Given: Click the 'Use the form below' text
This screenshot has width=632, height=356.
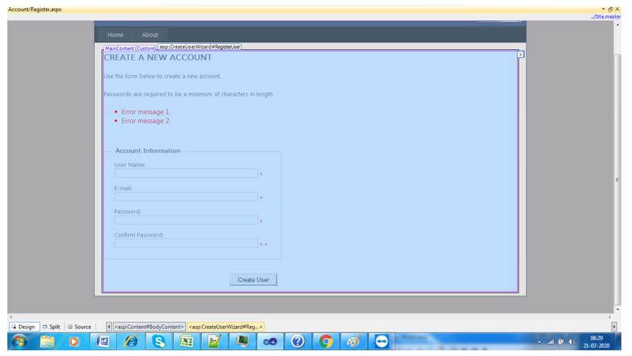Looking at the screenshot, I should click(x=162, y=76).
